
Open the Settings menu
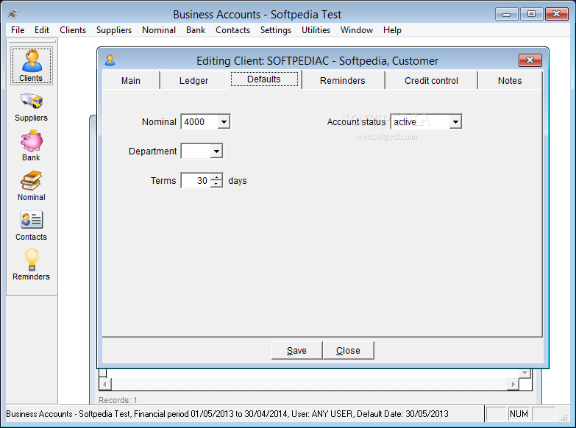point(276,30)
